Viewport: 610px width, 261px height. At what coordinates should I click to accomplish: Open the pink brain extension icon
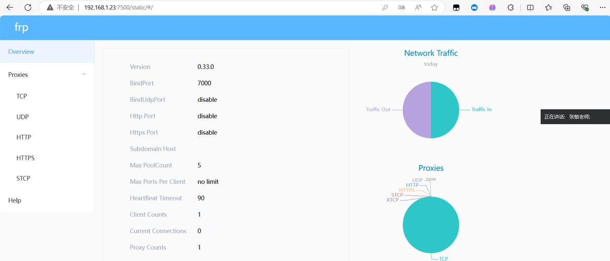492,7
